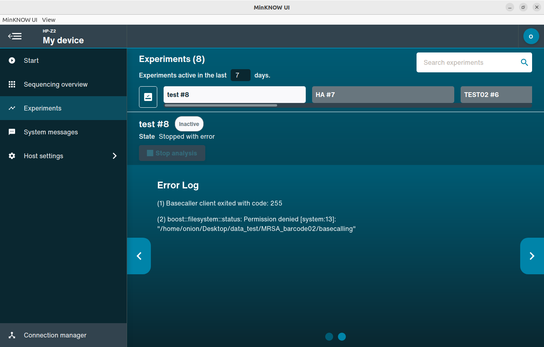Open the Host settings menu item

point(64,156)
